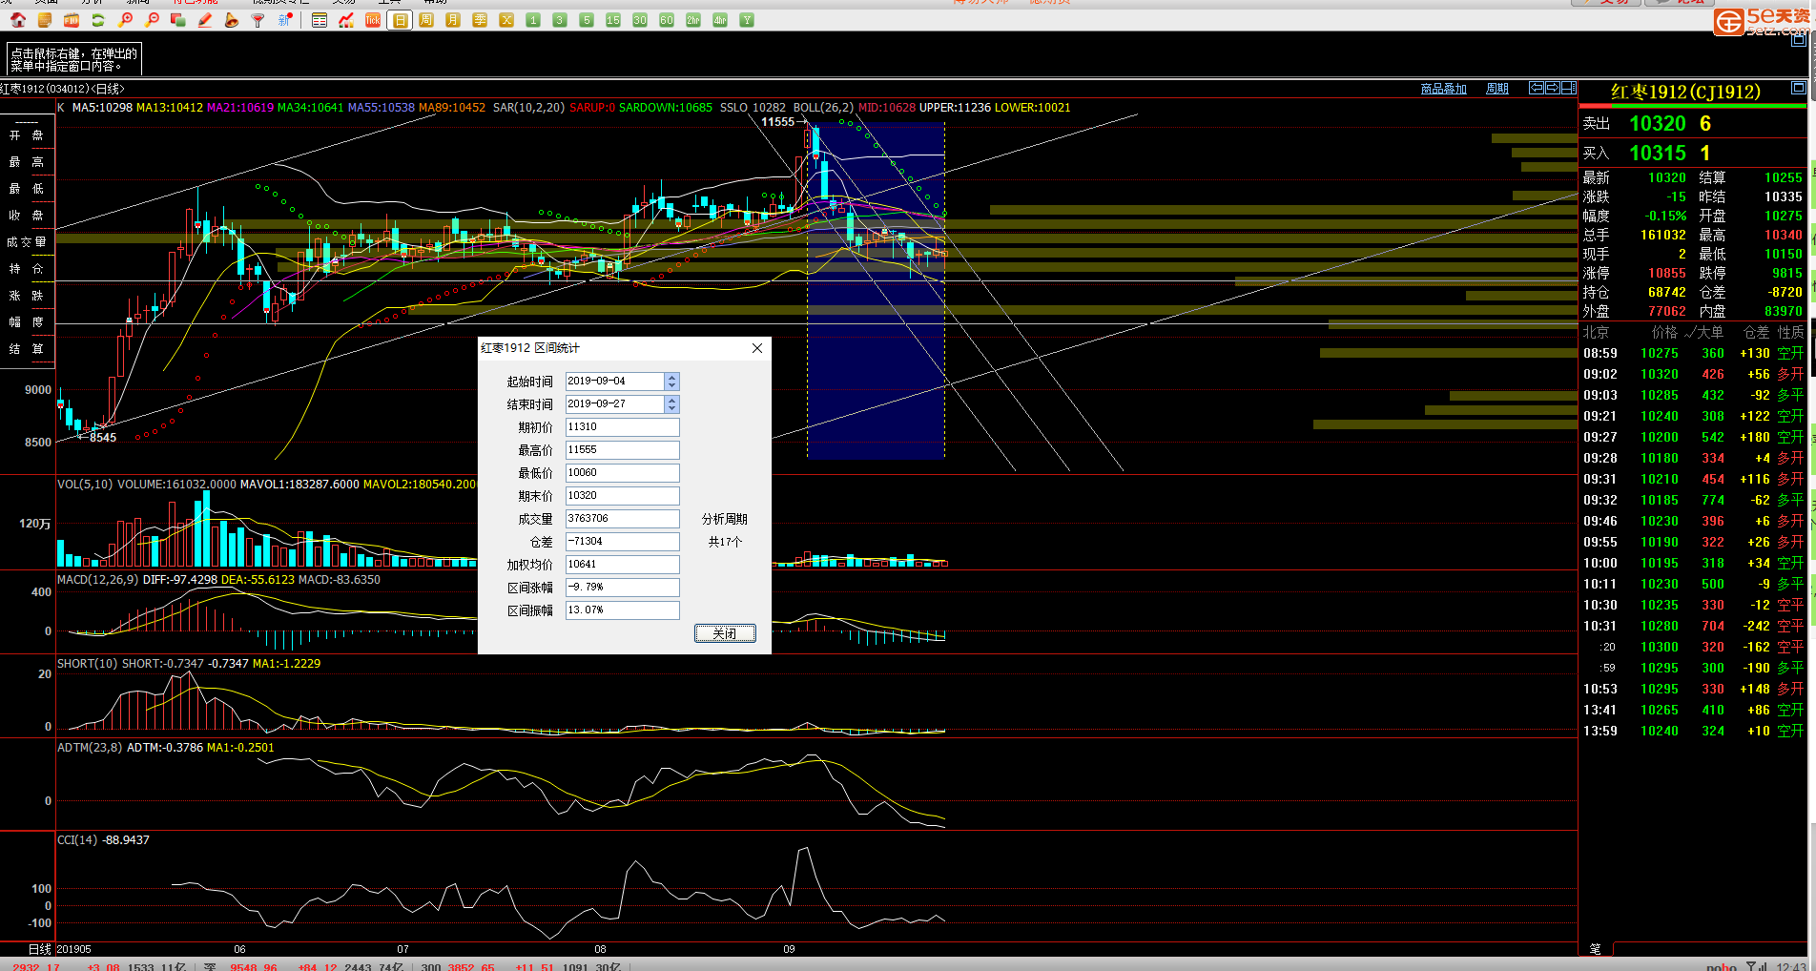Click the 期初价 field showing 11310
Viewport: 1816px width, 971px height.
[x=623, y=427]
